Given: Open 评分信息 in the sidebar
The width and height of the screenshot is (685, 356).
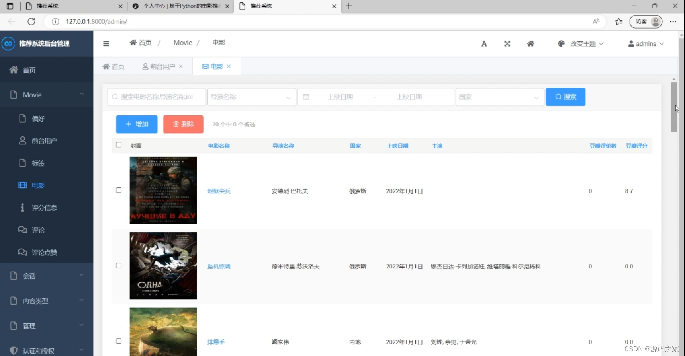Looking at the screenshot, I should [44, 208].
